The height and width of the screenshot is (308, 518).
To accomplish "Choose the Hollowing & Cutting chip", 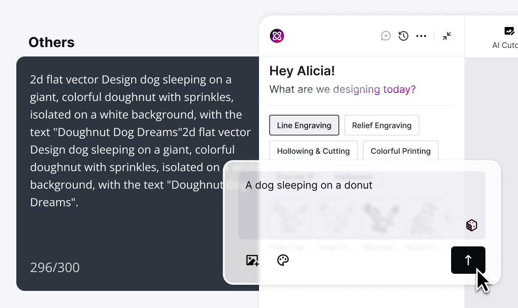I will (313, 151).
